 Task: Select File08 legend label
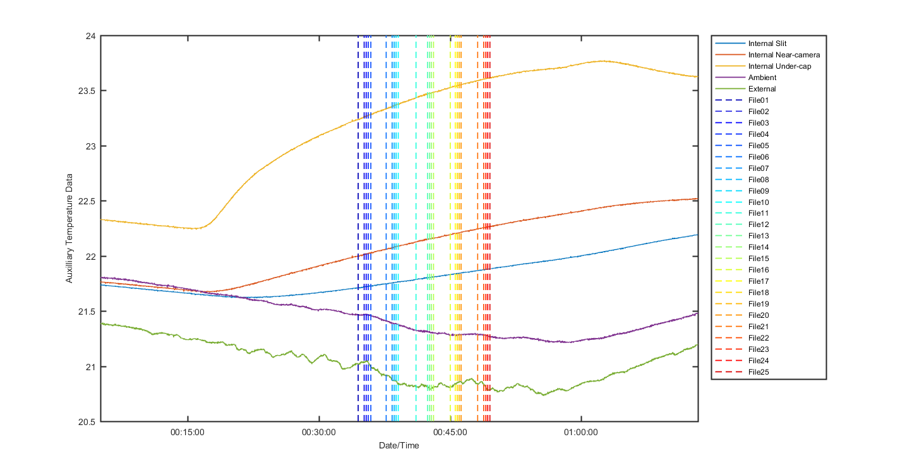[x=759, y=180]
